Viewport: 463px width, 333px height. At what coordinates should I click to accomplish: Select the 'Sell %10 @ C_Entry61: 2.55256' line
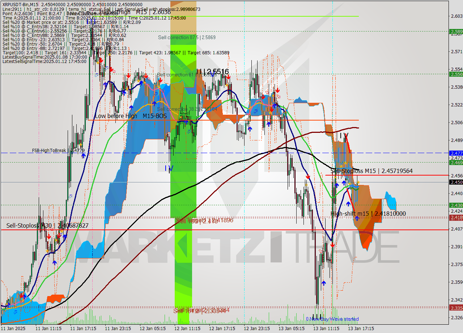pos(64,31)
